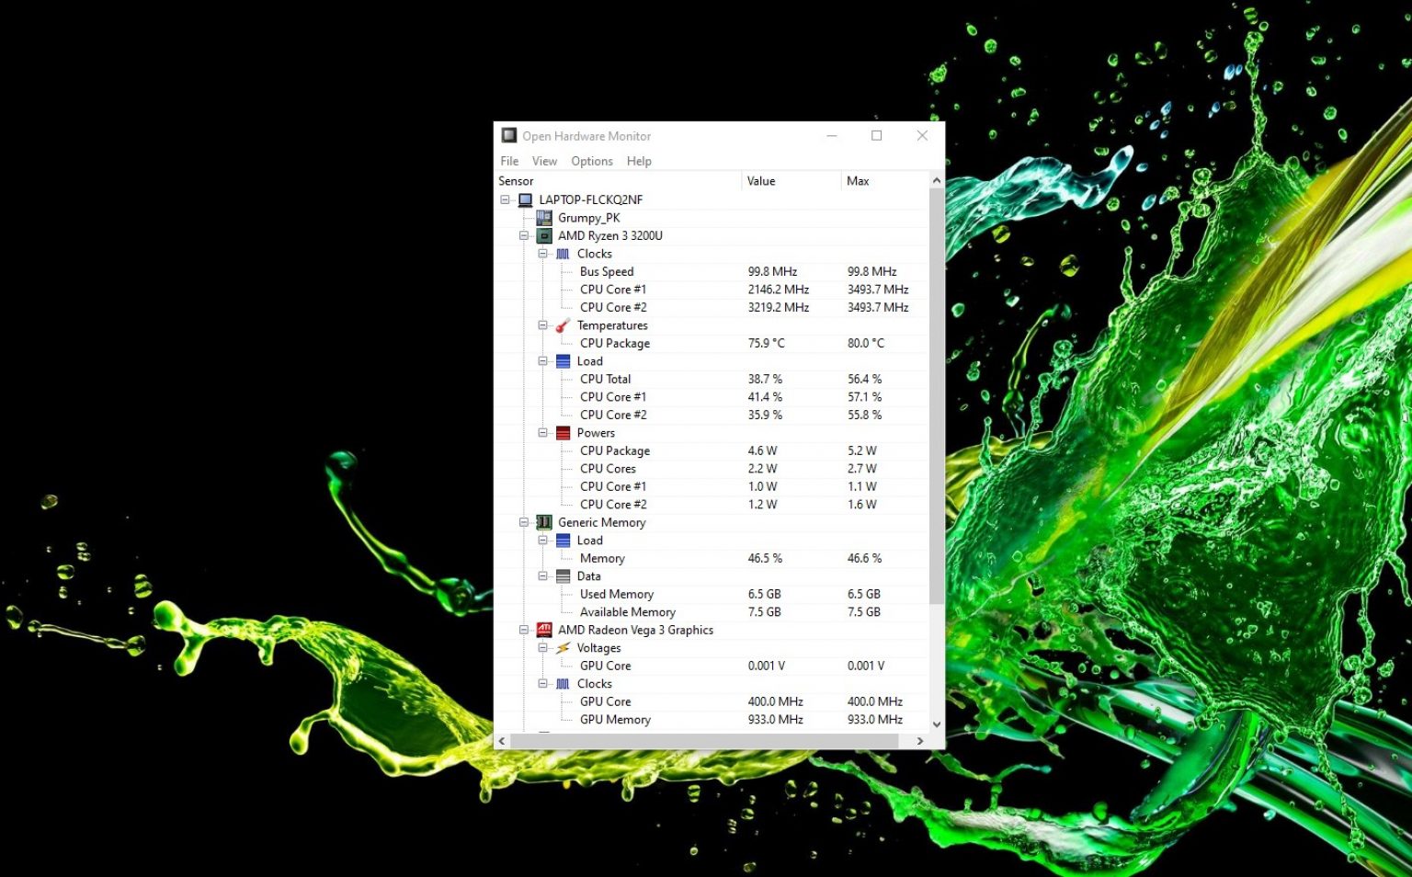Image resolution: width=1412 pixels, height=877 pixels.
Task: Click the Sensor column header
Action: point(516,181)
